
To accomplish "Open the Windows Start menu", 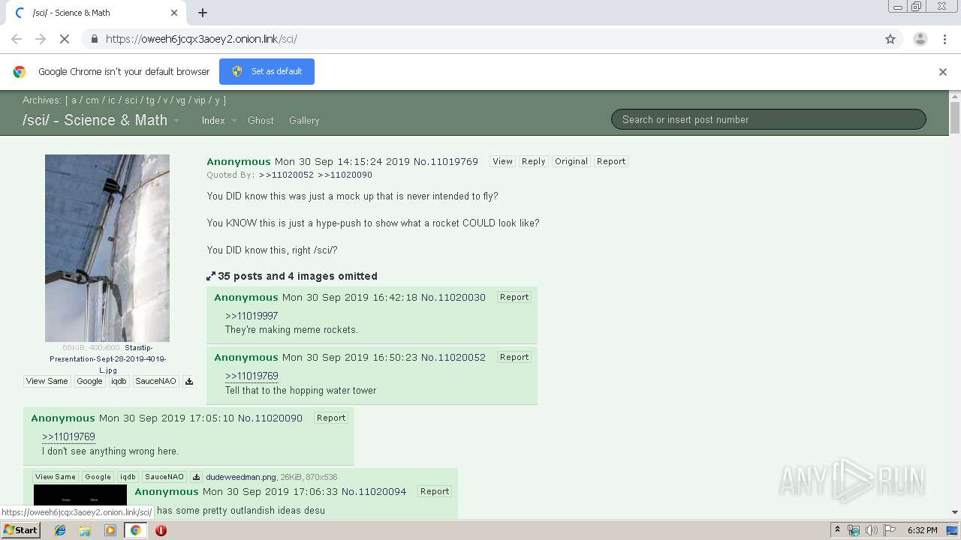I will 20,529.
